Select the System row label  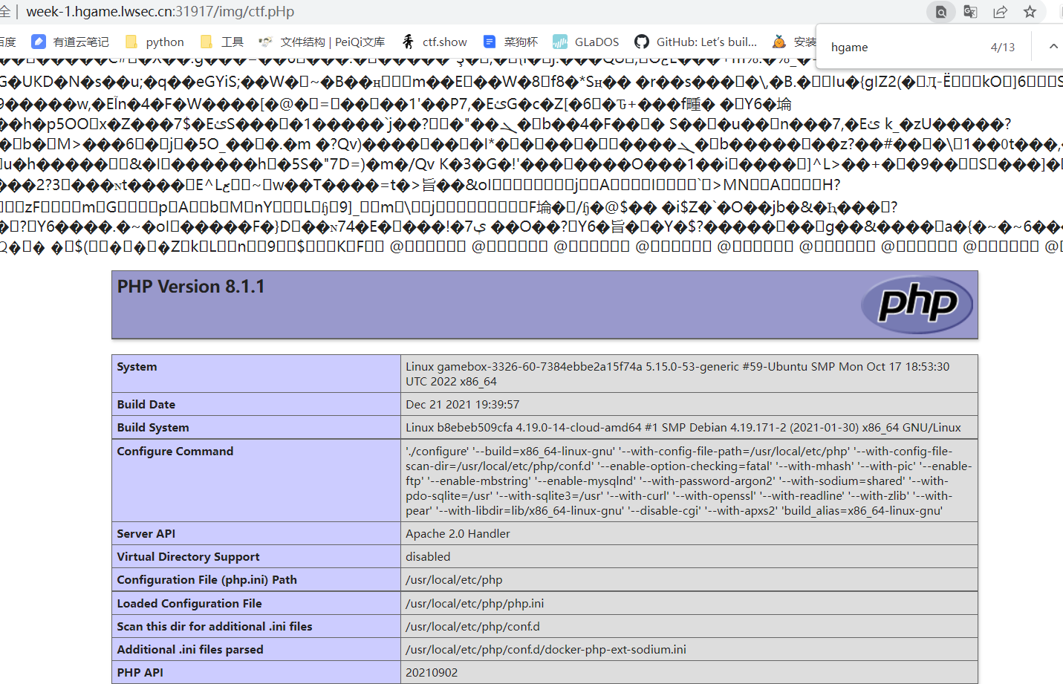[137, 367]
